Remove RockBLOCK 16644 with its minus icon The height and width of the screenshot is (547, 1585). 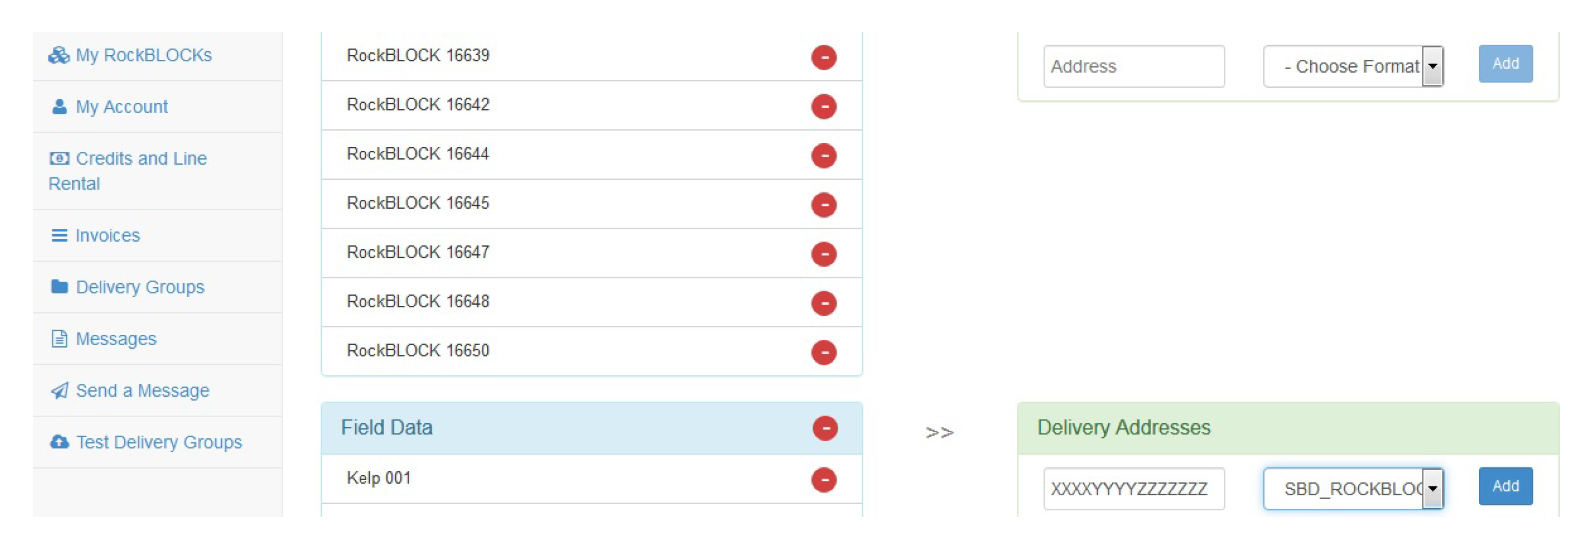click(823, 156)
